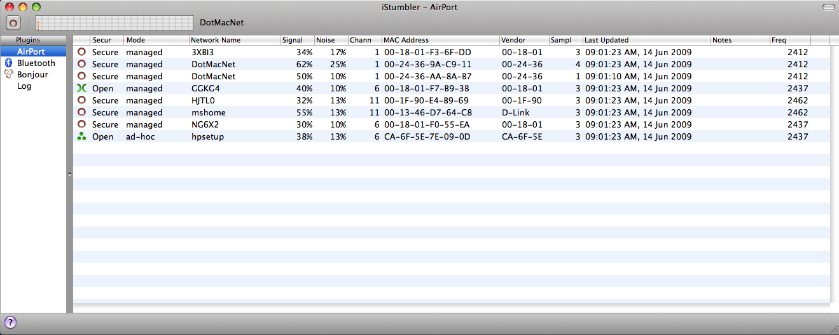This screenshot has height=335, width=839.
Task: Click the 38% signal value for hpsetup
Action: (x=304, y=136)
